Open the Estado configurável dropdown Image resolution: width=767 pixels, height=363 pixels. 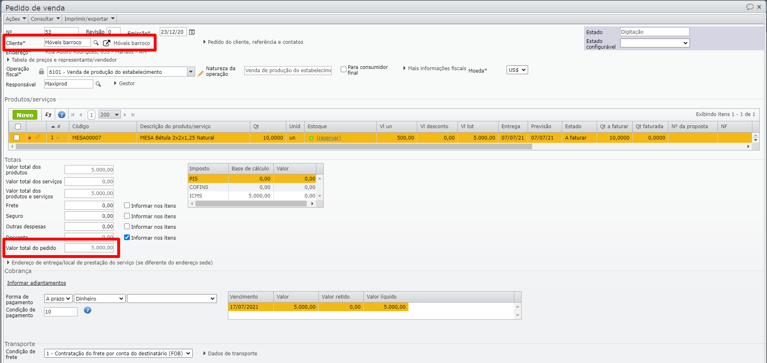655,43
